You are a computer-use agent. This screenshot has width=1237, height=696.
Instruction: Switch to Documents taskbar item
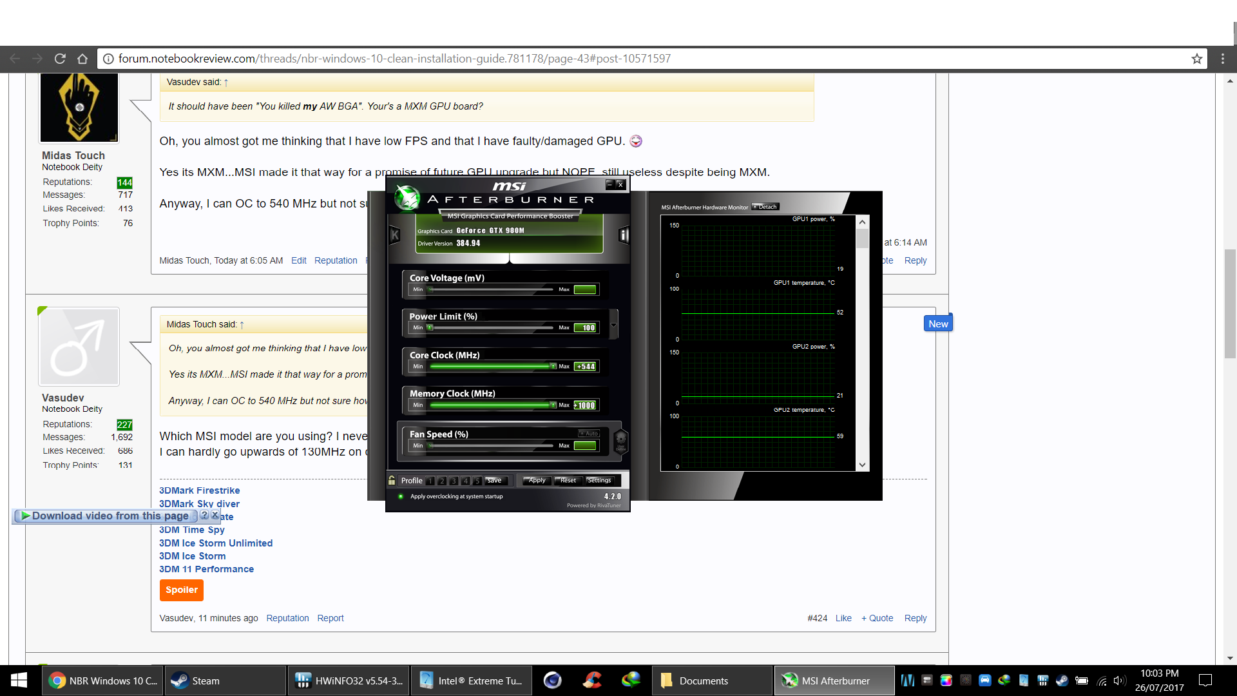coord(712,681)
